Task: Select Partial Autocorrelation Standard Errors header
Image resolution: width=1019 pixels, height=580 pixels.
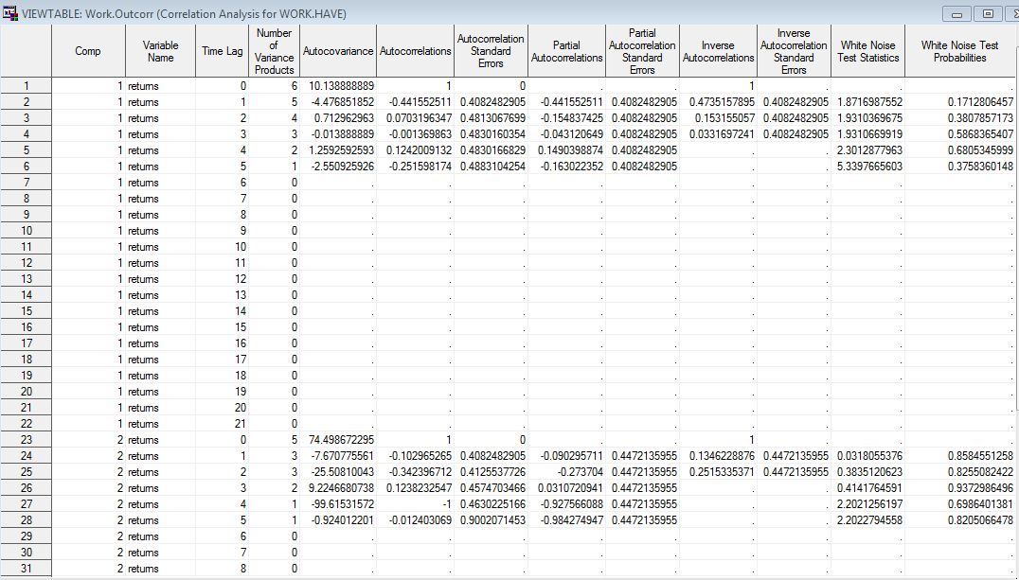Action: [642, 51]
